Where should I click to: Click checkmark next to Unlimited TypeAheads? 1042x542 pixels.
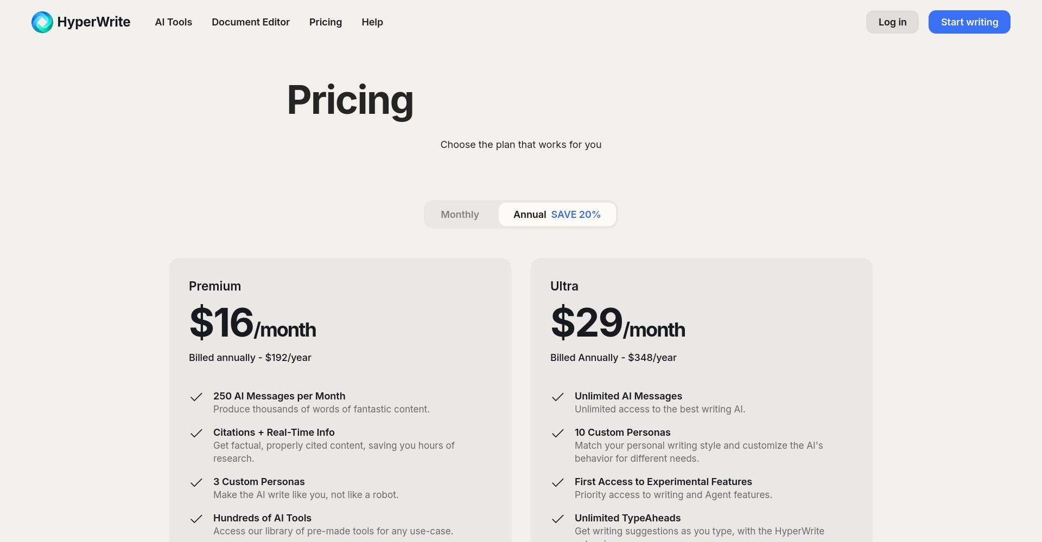(558, 519)
